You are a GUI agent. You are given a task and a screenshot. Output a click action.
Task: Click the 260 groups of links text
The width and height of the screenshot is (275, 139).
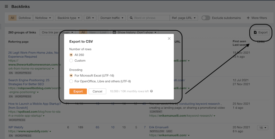pos(22,32)
